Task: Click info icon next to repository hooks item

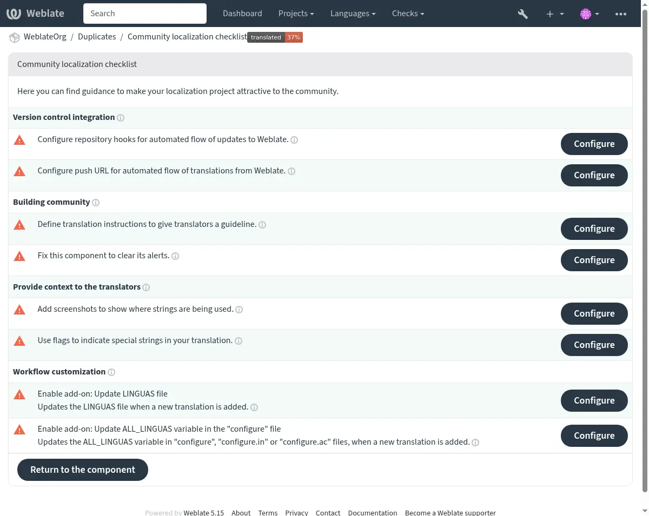Action: [294, 140]
